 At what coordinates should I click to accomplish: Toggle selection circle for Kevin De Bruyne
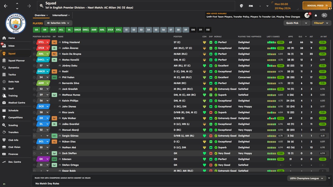34,54
